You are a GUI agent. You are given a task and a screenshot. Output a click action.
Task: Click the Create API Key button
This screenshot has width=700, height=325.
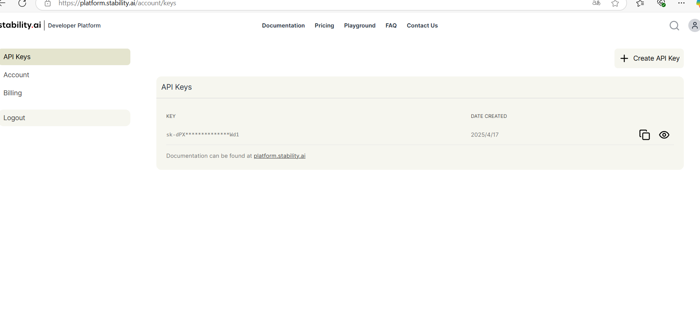[649, 58]
